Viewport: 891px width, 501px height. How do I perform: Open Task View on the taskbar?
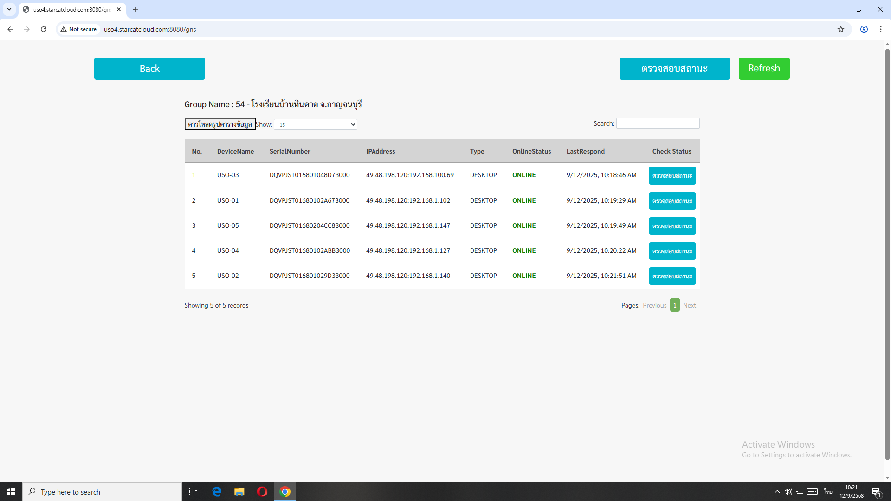pyautogui.click(x=193, y=492)
